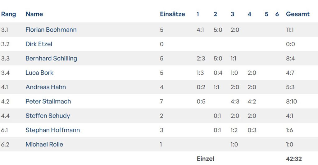
Task: Click the Gesamt column header
Action: point(298,14)
